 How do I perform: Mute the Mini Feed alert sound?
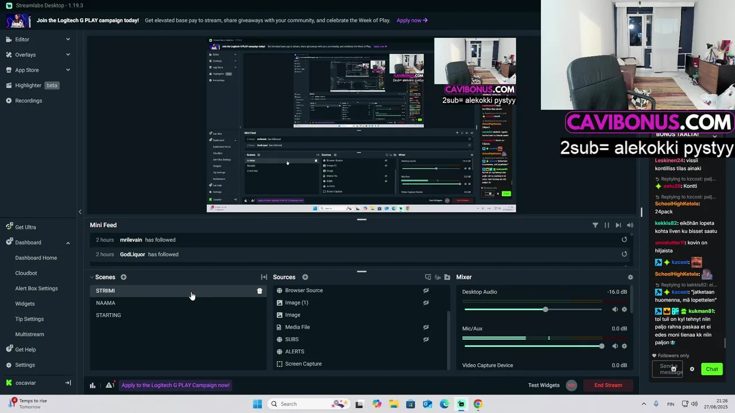[630, 225]
